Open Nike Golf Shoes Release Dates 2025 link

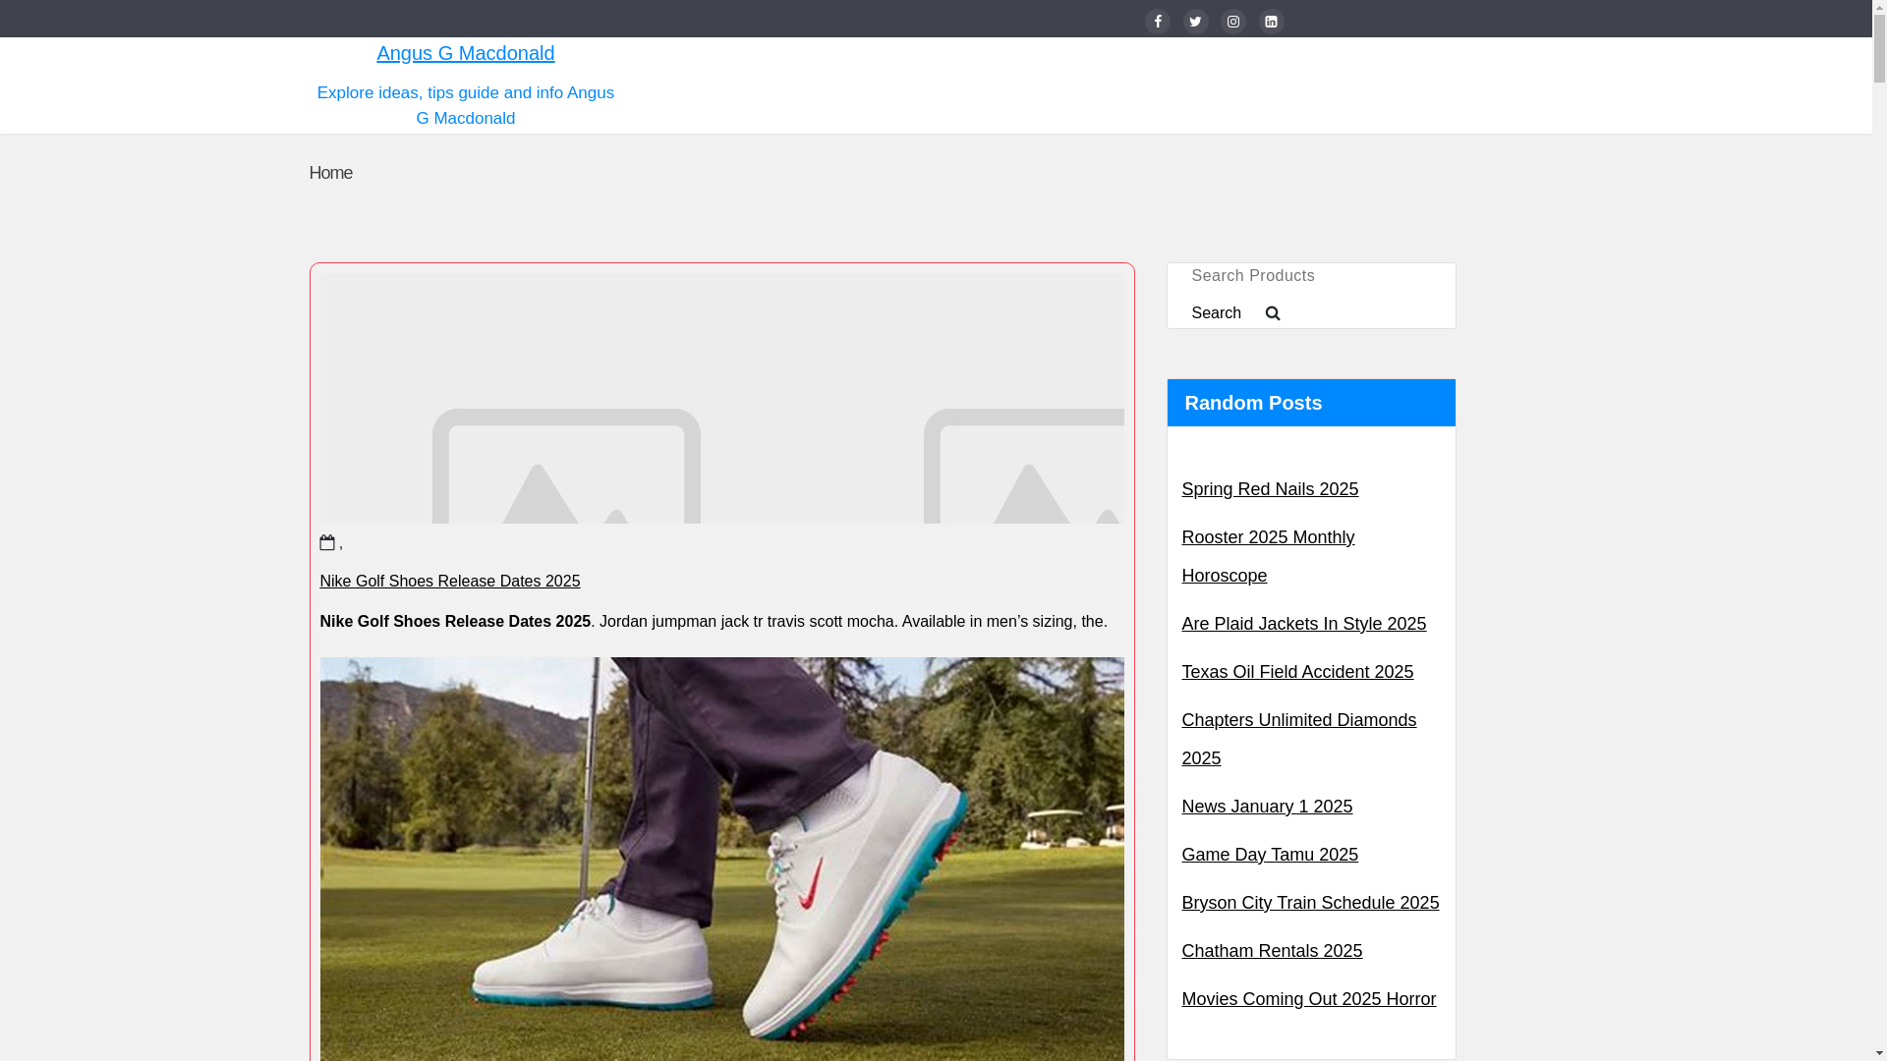450,581
